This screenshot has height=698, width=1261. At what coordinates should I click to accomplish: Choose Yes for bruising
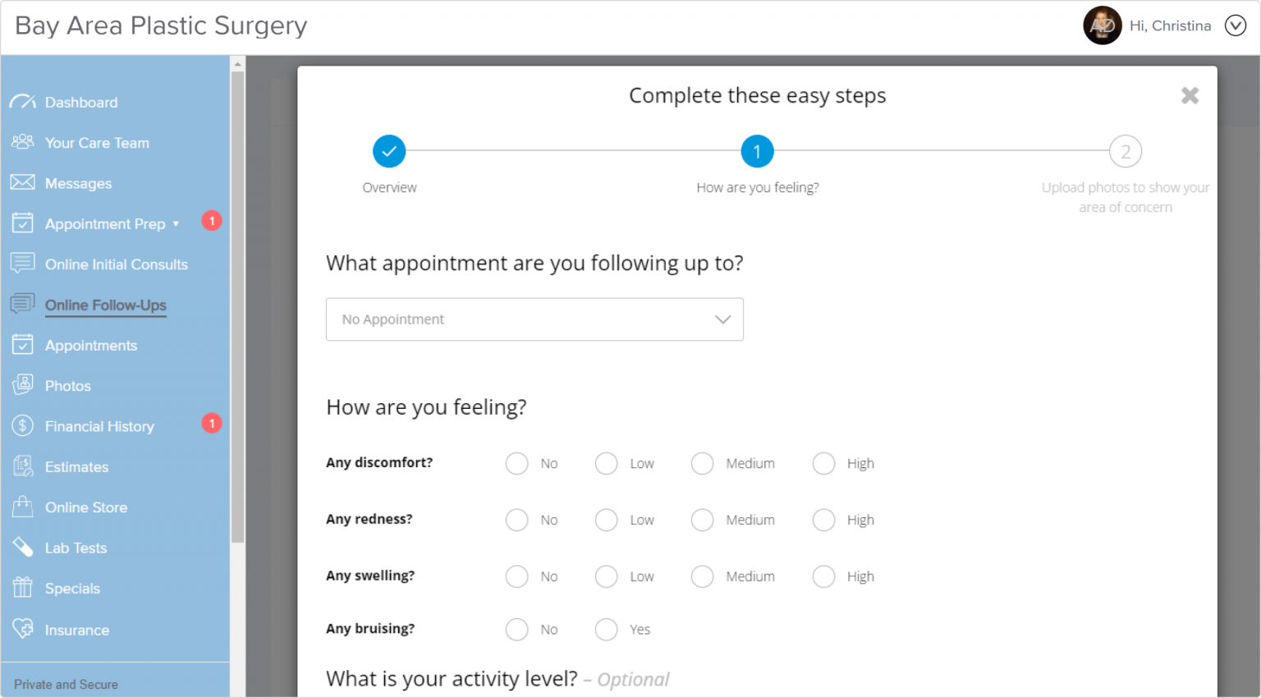(x=607, y=630)
